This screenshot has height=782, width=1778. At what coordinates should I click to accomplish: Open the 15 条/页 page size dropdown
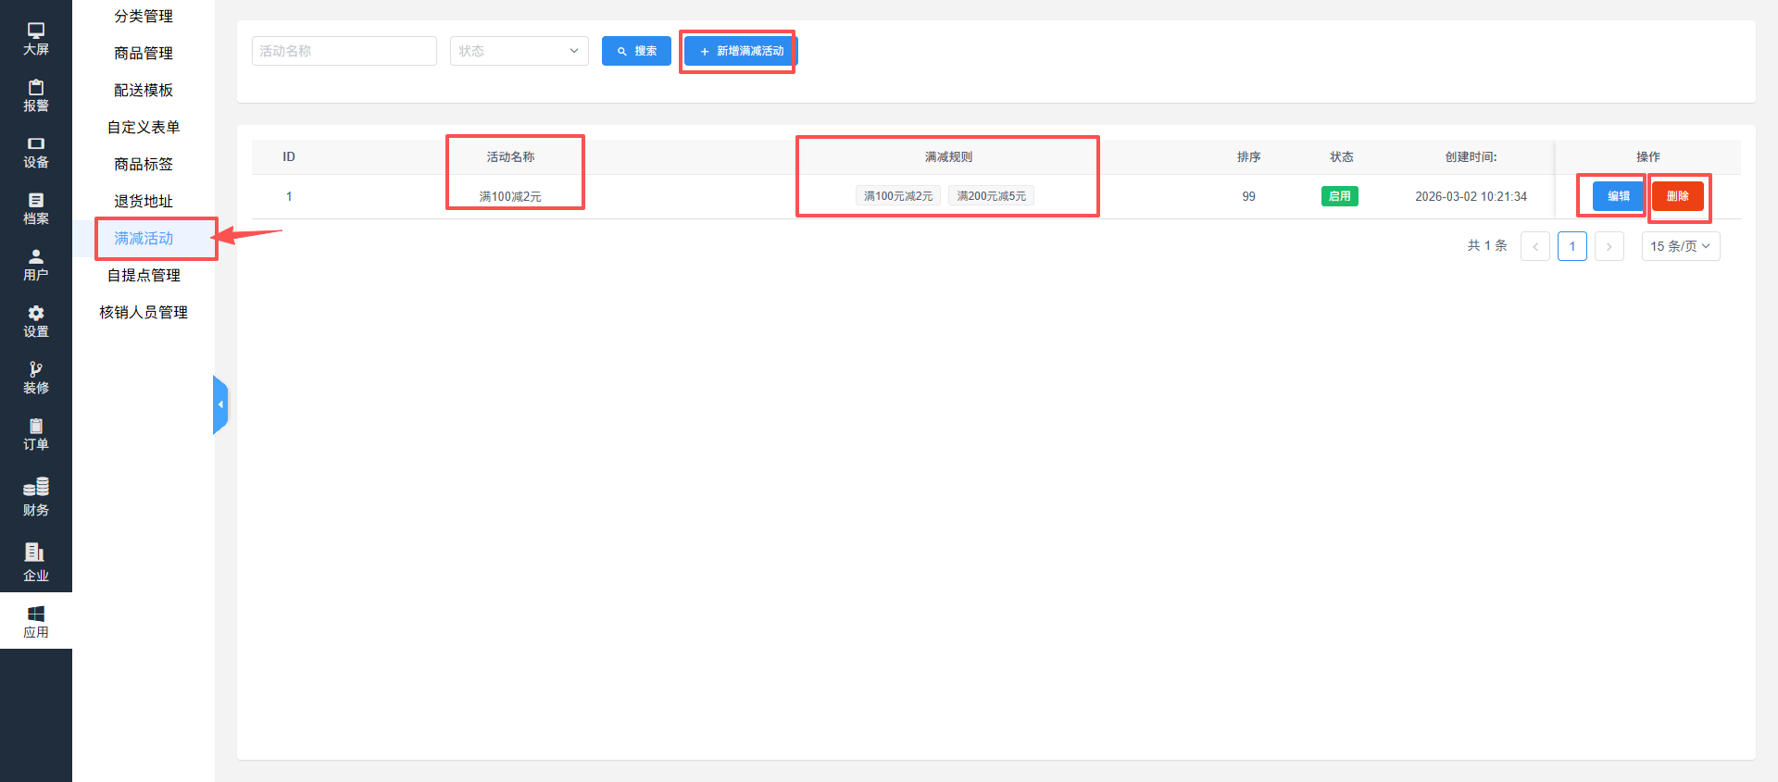[1681, 246]
